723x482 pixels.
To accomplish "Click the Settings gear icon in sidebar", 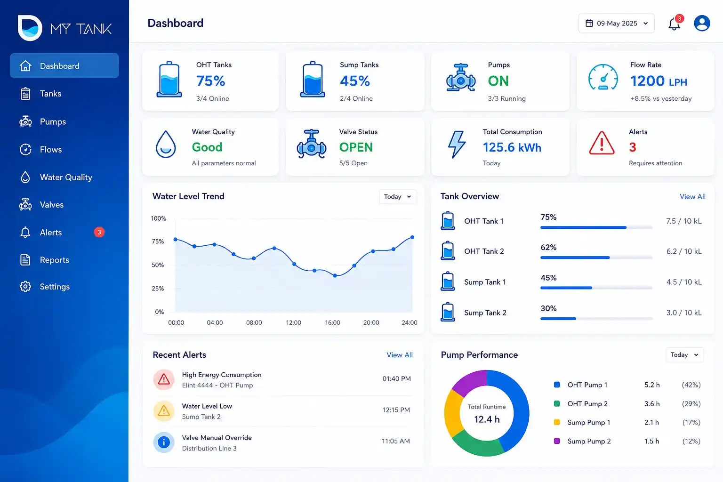I will pyautogui.click(x=25, y=287).
